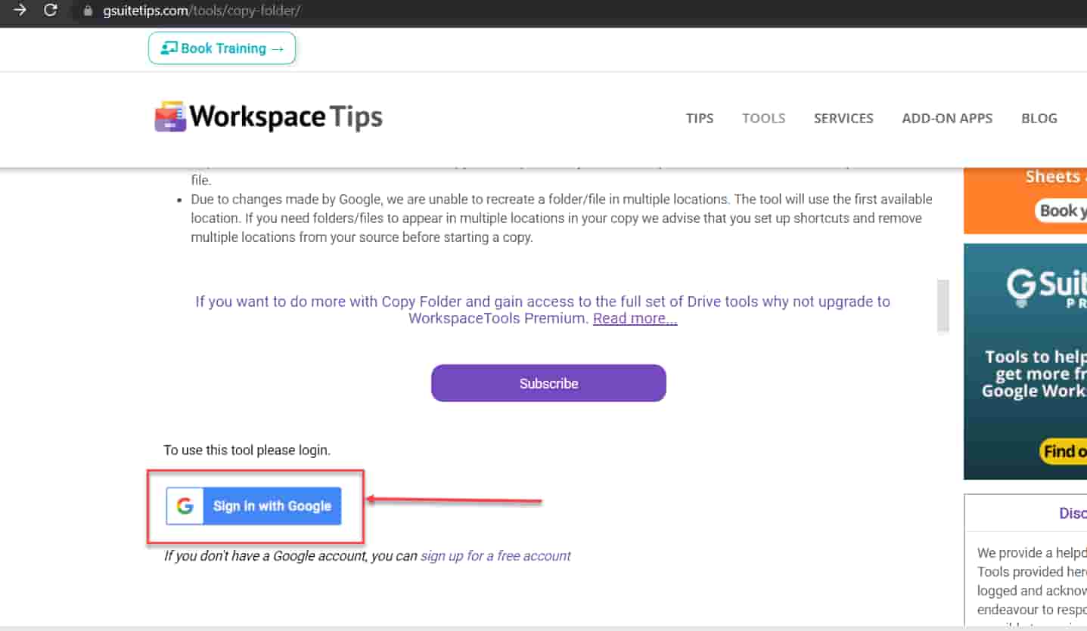Image resolution: width=1087 pixels, height=631 pixels.
Task: Click Sign in with Google button
Action: point(254,506)
